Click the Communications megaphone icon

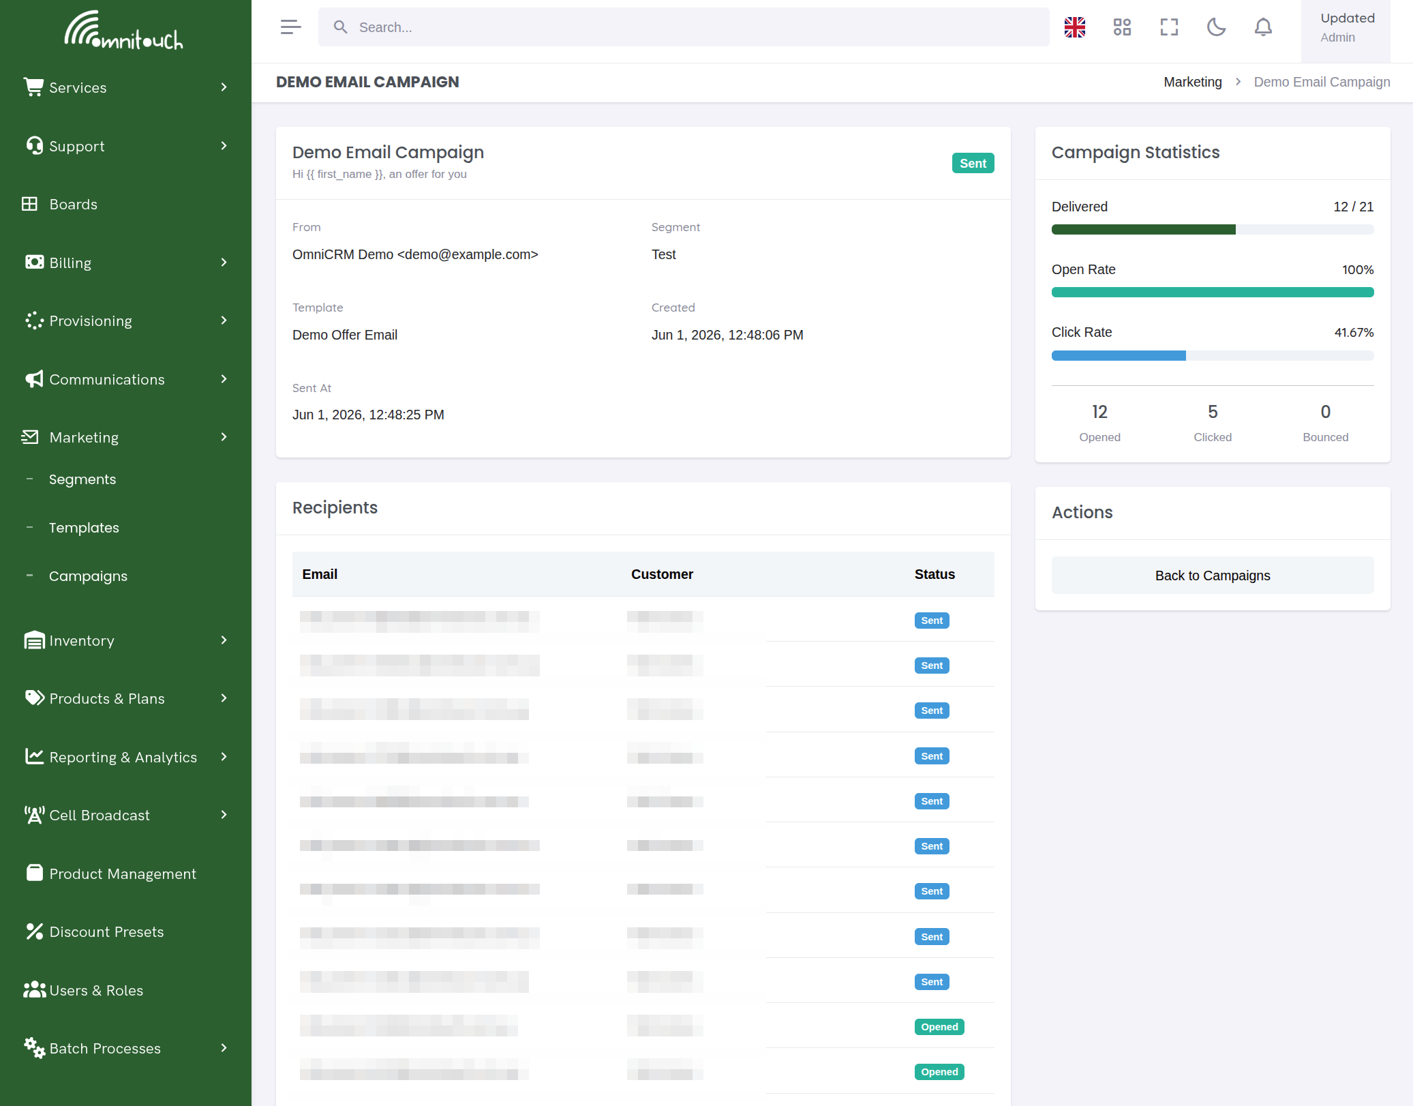[34, 379]
